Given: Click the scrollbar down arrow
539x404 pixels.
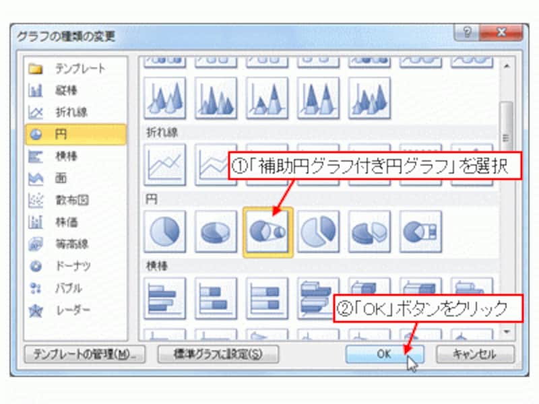Looking at the screenshot, I should [x=507, y=331].
